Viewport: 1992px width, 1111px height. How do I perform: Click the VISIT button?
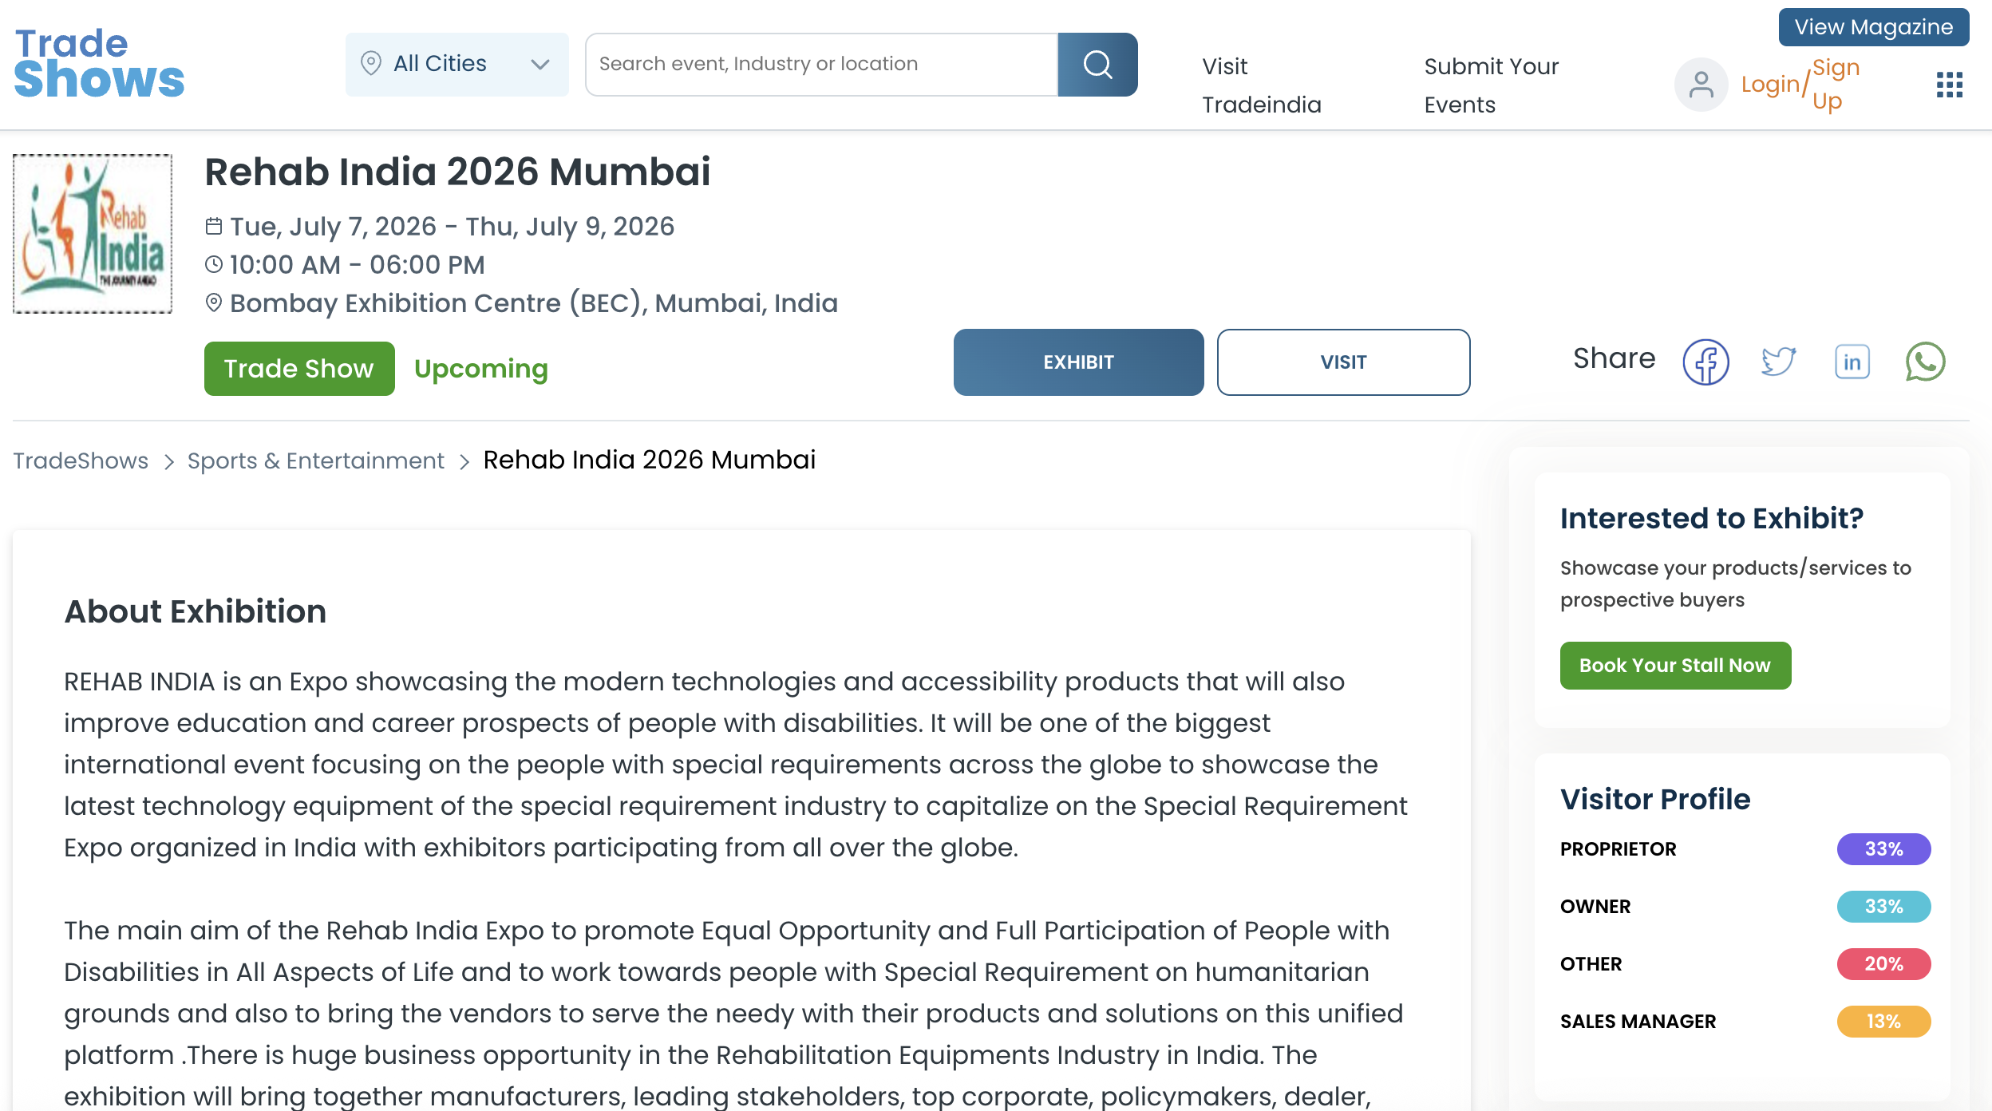click(1343, 362)
